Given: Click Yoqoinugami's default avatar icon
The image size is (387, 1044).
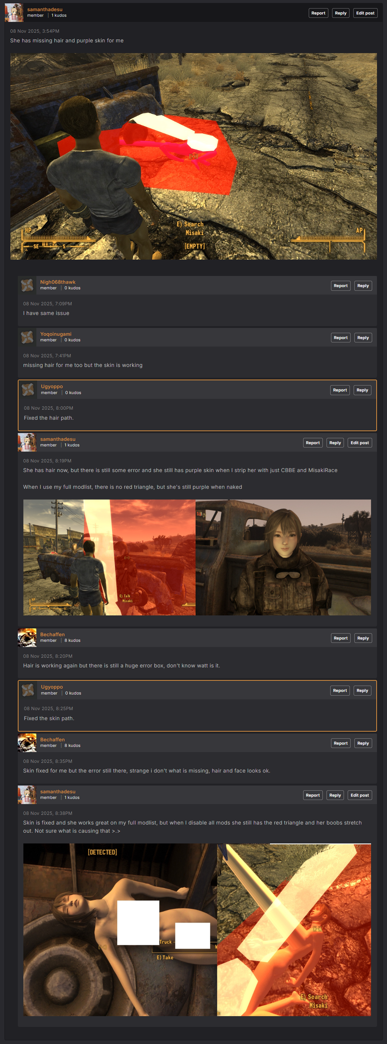Looking at the screenshot, I should 27,337.
